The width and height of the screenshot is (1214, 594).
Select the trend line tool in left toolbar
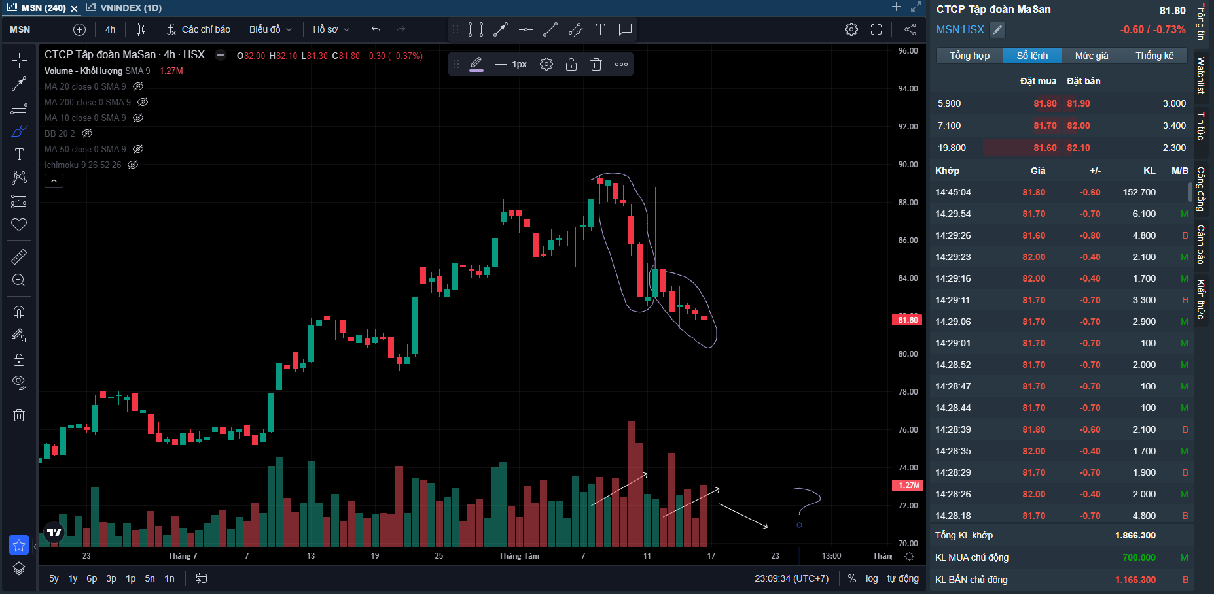pos(19,84)
